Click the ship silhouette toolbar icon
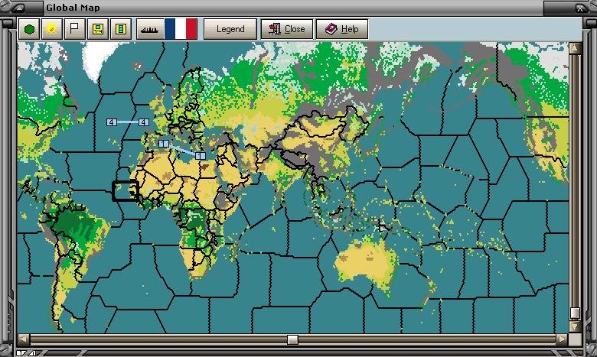 tap(150, 29)
